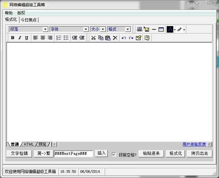Switch to the 今日焦点 tab
219x178 pixels.
pos(28,20)
